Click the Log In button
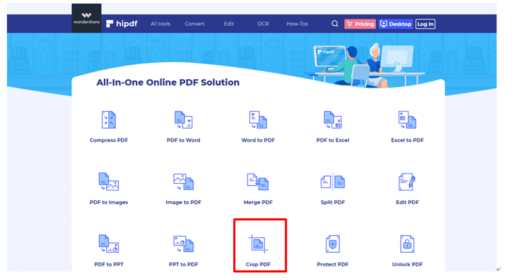The image size is (516, 280). [425, 24]
